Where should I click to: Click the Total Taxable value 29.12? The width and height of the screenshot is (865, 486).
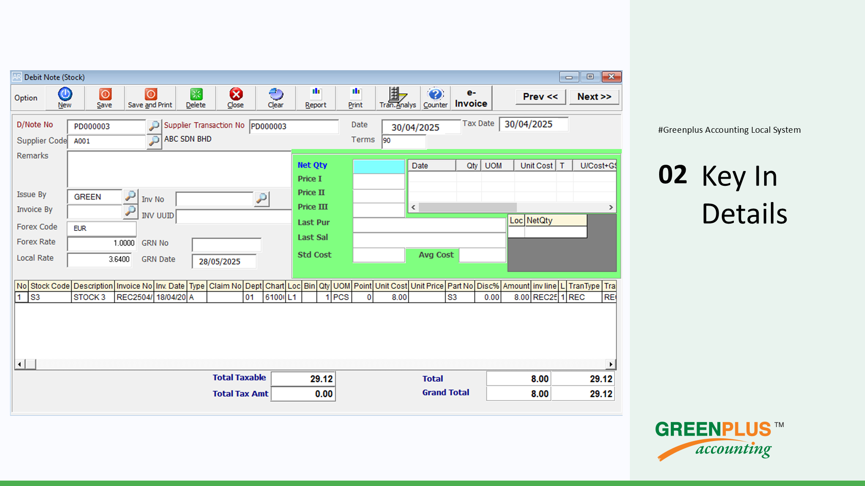(303, 379)
